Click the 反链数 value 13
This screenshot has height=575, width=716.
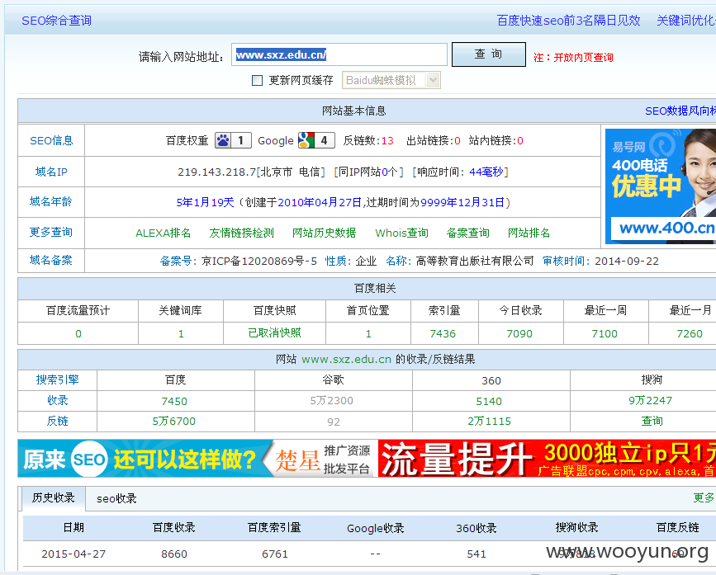coord(387,140)
